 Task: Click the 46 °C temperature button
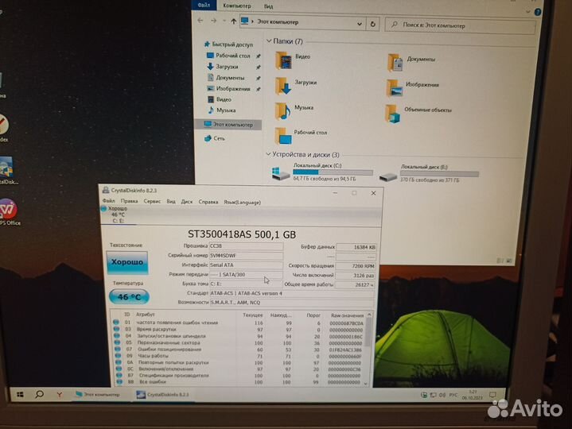tap(129, 297)
